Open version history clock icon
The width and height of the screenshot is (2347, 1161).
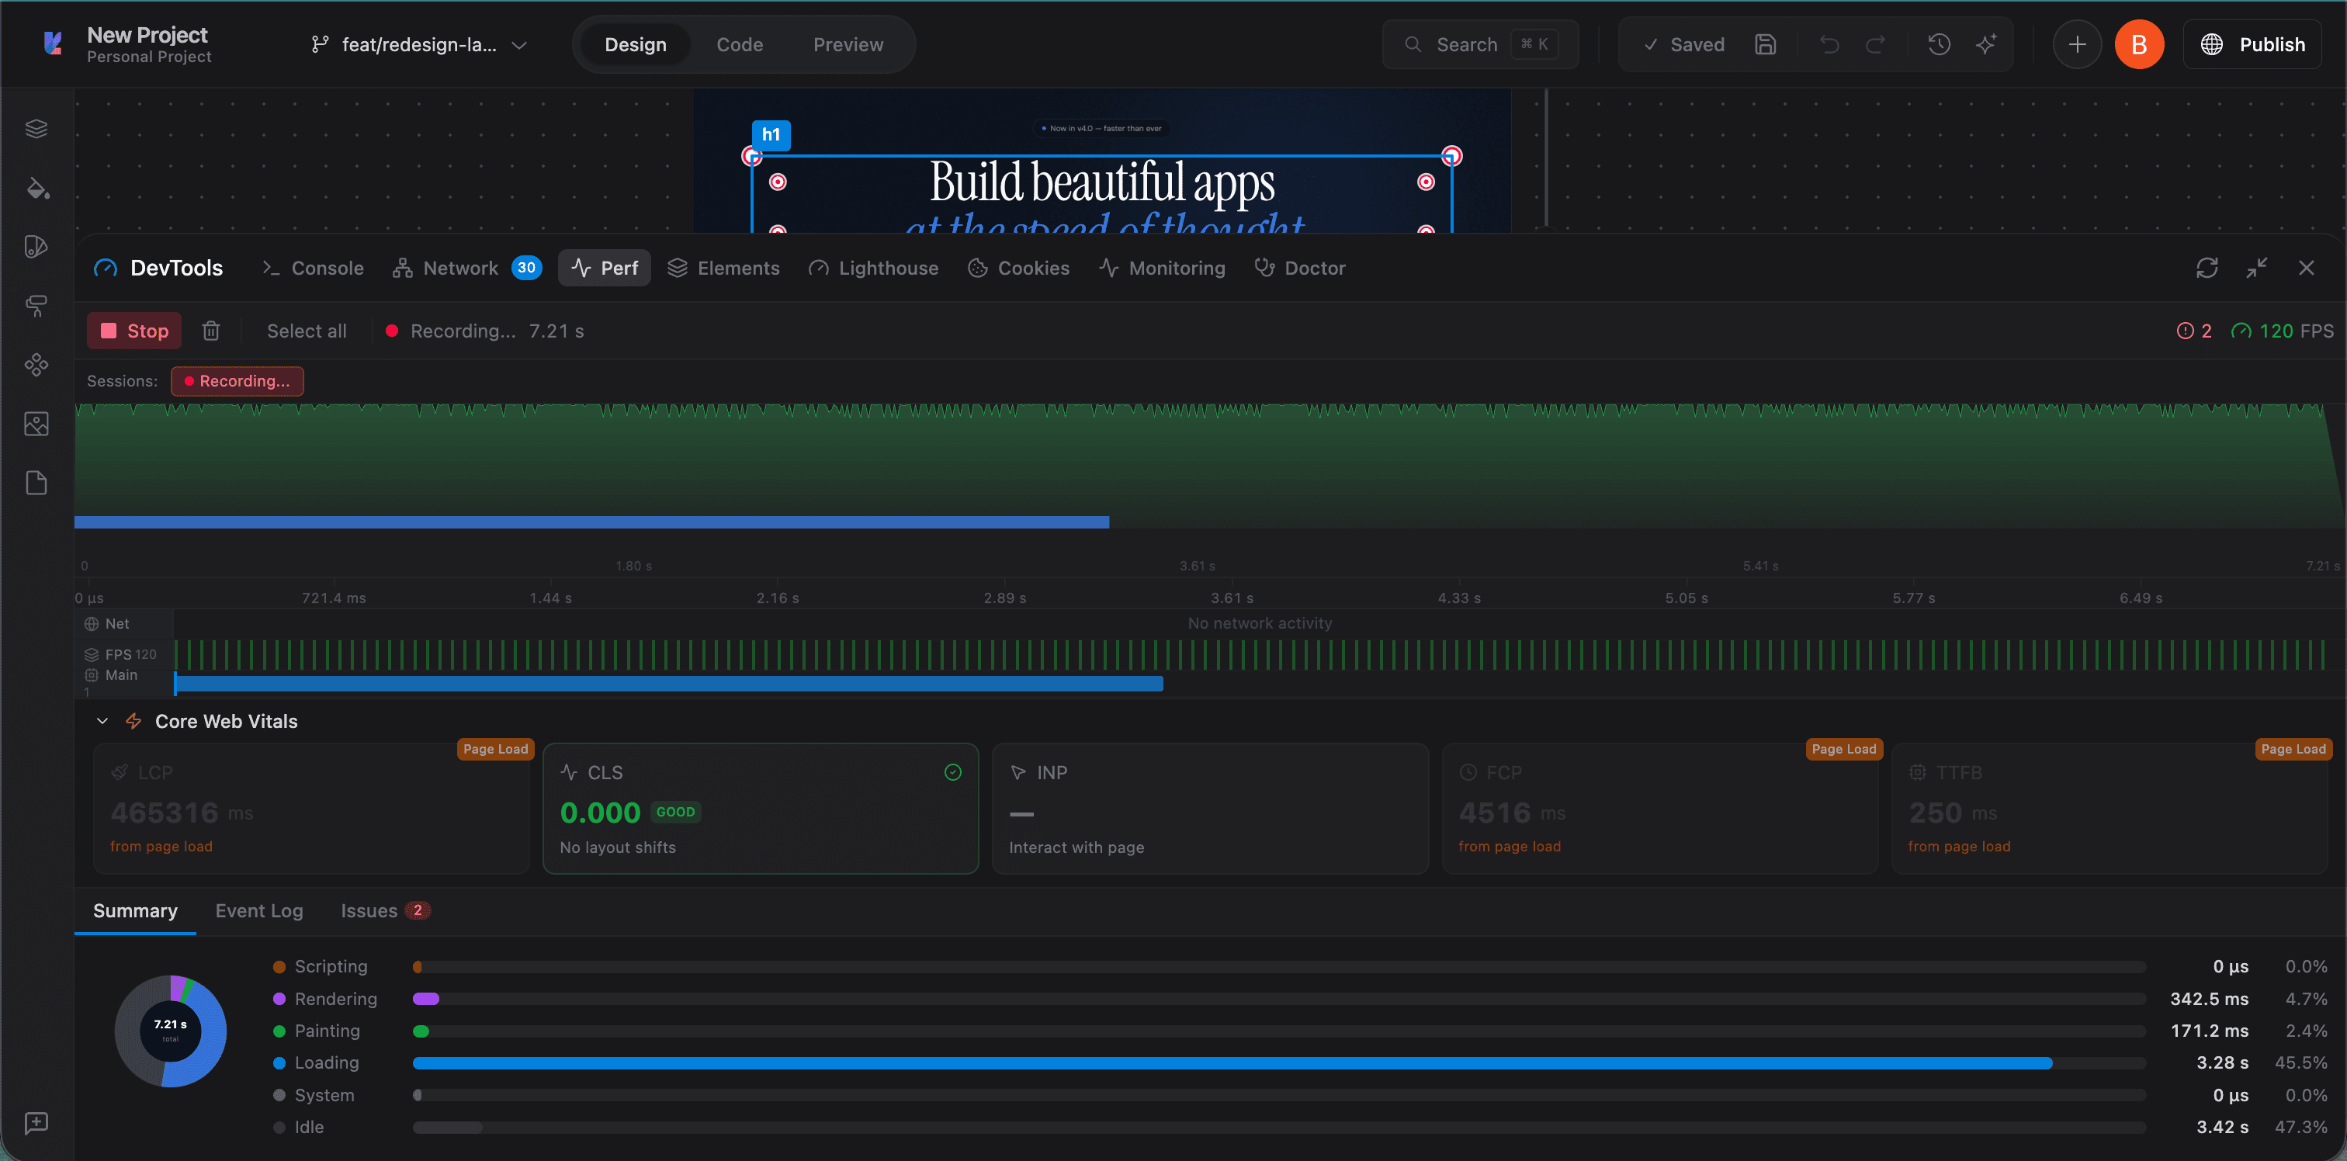[x=1939, y=43]
